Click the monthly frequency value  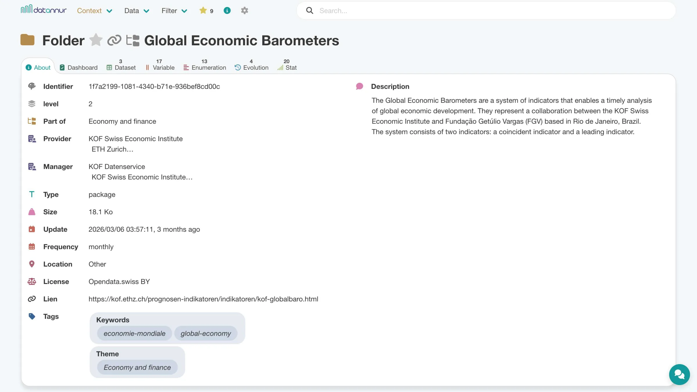click(101, 247)
